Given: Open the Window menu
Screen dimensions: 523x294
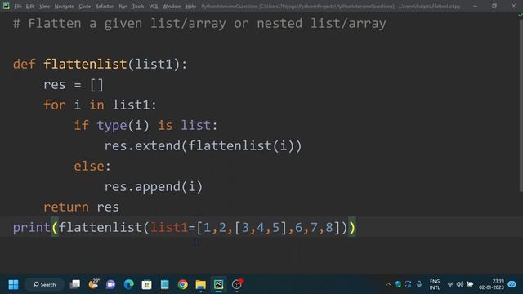Looking at the screenshot, I should 172,7.
